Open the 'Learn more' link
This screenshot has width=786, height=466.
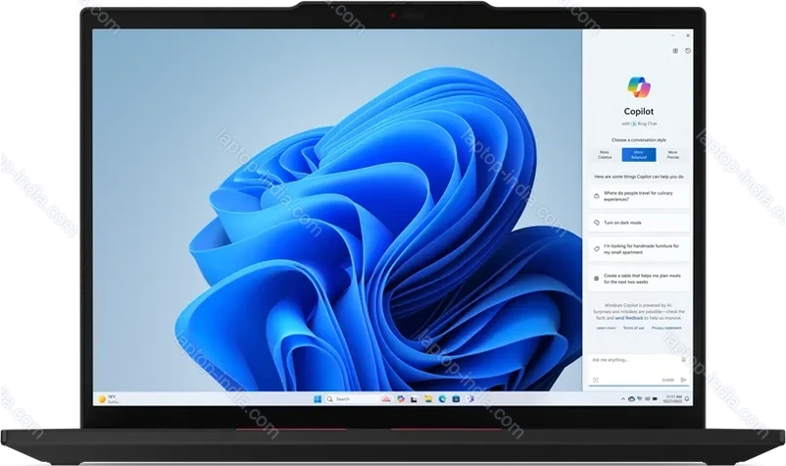[605, 328]
